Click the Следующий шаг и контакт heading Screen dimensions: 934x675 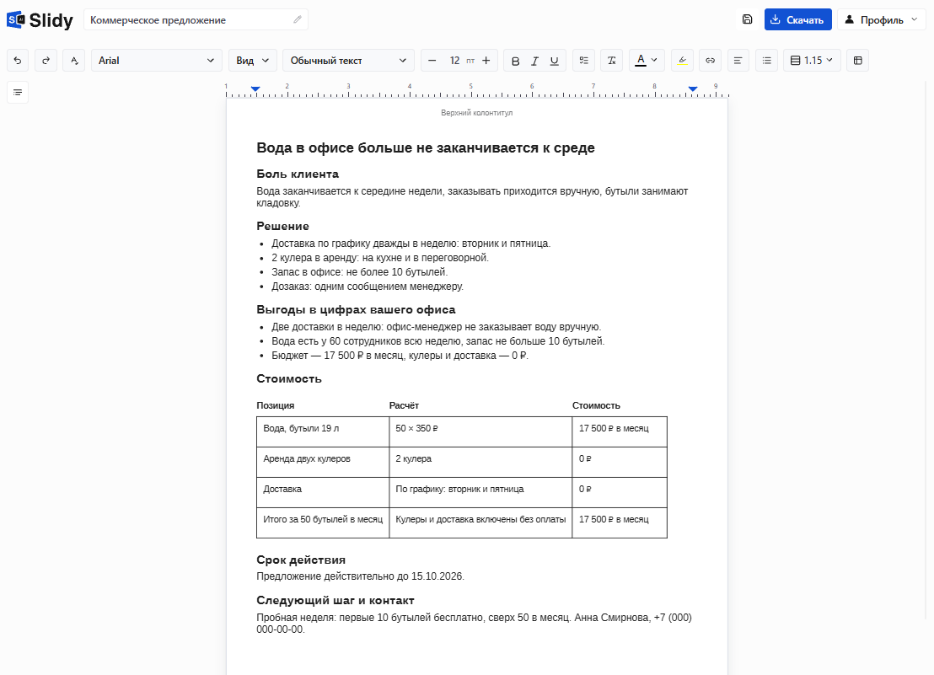click(335, 600)
